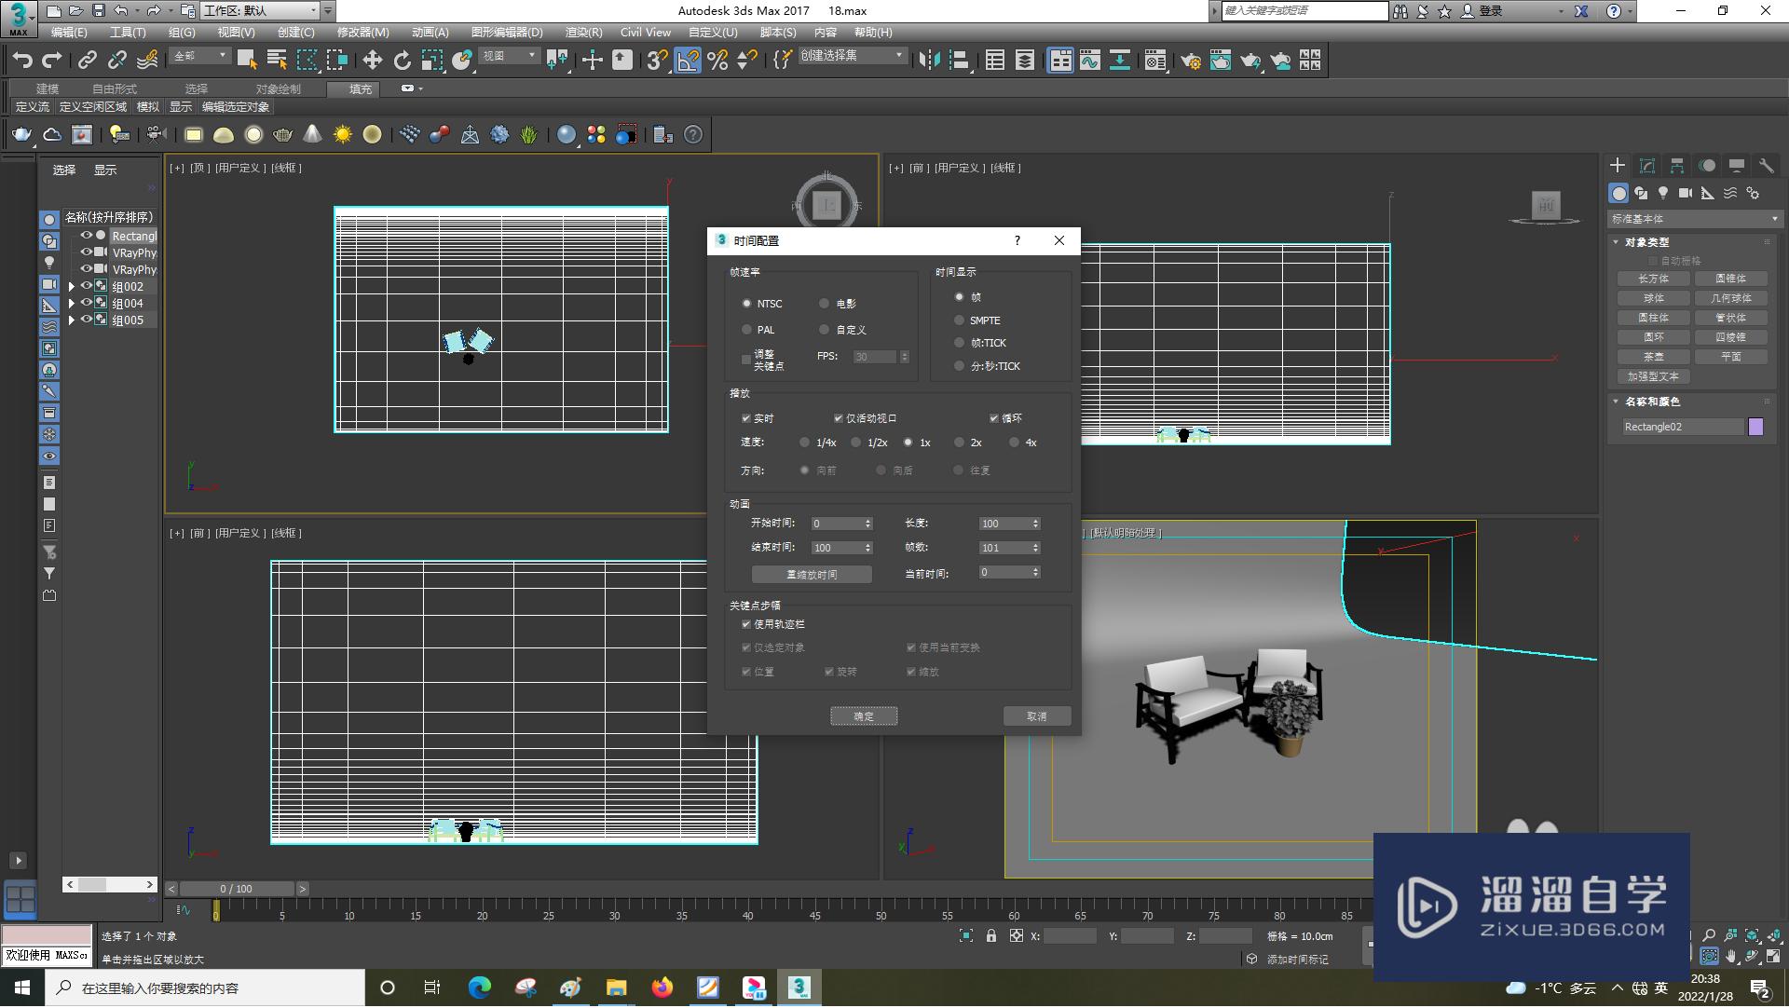Click the 取消 button in dialog
This screenshot has height=1008, width=1789.
click(1037, 716)
